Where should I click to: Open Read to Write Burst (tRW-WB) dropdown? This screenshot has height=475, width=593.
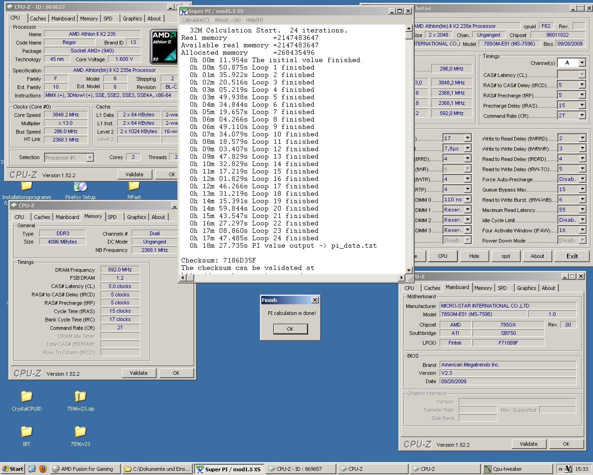pyautogui.click(x=582, y=199)
